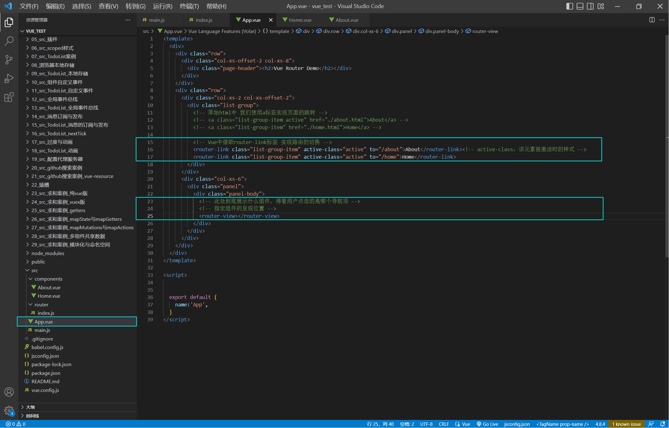This screenshot has height=428, width=669.
Task: Open notifications bell in status bar
Action: [662, 424]
